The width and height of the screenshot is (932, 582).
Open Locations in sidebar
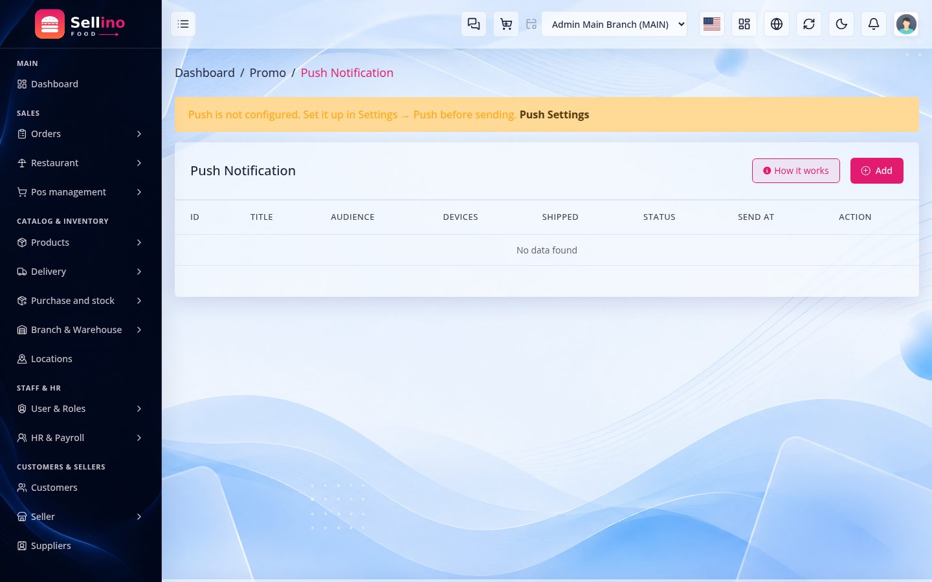[x=80, y=359]
